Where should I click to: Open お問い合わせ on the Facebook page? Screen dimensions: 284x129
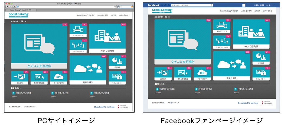pos(267,11)
